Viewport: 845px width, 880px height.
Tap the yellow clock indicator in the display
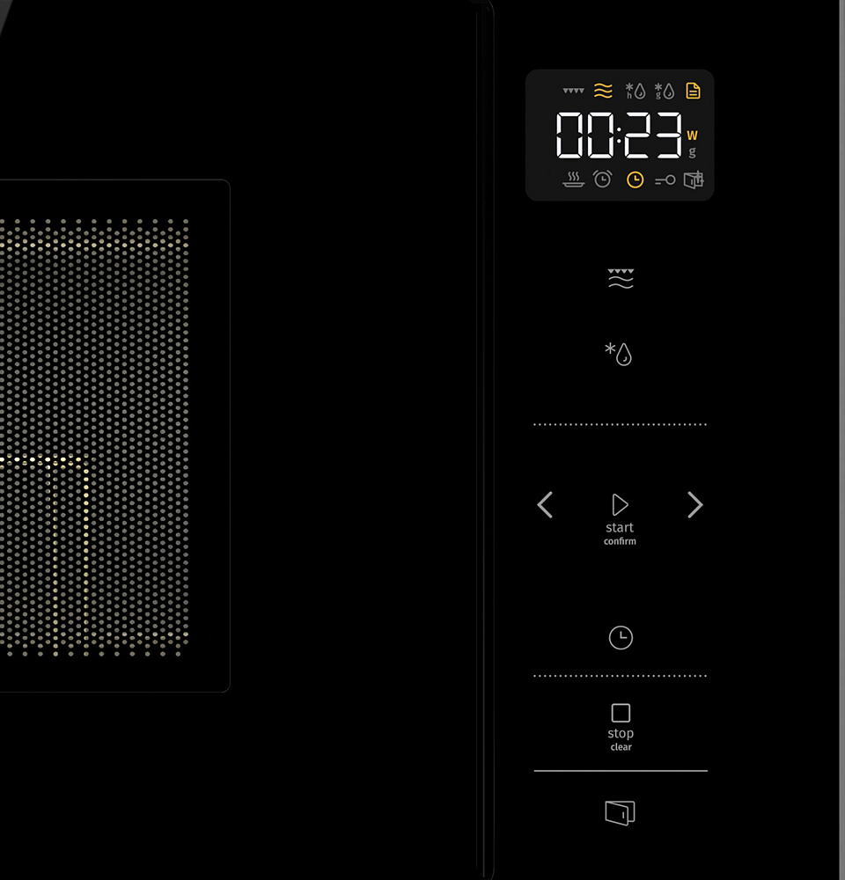pyautogui.click(x=635, y=180)
